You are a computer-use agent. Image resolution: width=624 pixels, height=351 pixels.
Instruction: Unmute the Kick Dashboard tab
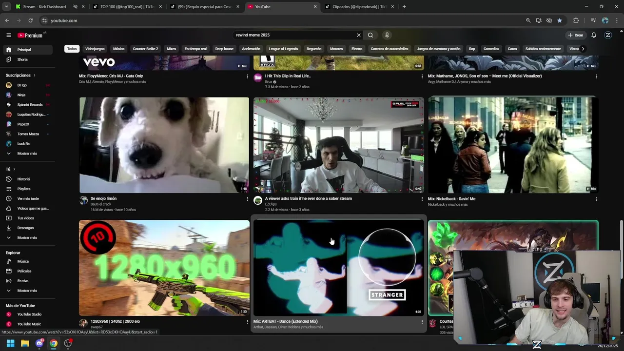75,7
